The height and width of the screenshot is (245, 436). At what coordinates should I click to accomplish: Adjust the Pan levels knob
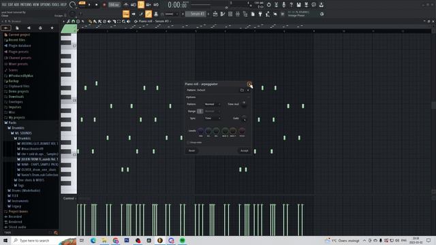click(x=200, y=131)
